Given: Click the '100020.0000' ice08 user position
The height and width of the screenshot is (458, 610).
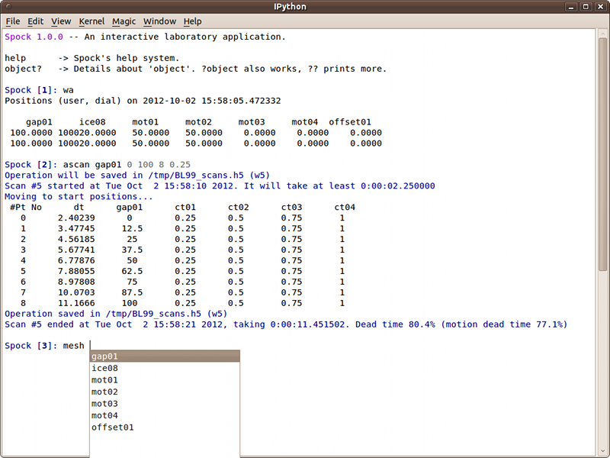Looking at the screenshot, I should (87, 133).
